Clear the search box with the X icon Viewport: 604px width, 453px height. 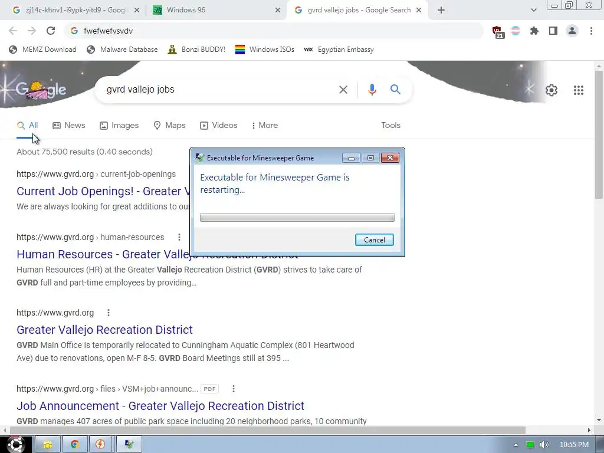click(x=343, y=90)
